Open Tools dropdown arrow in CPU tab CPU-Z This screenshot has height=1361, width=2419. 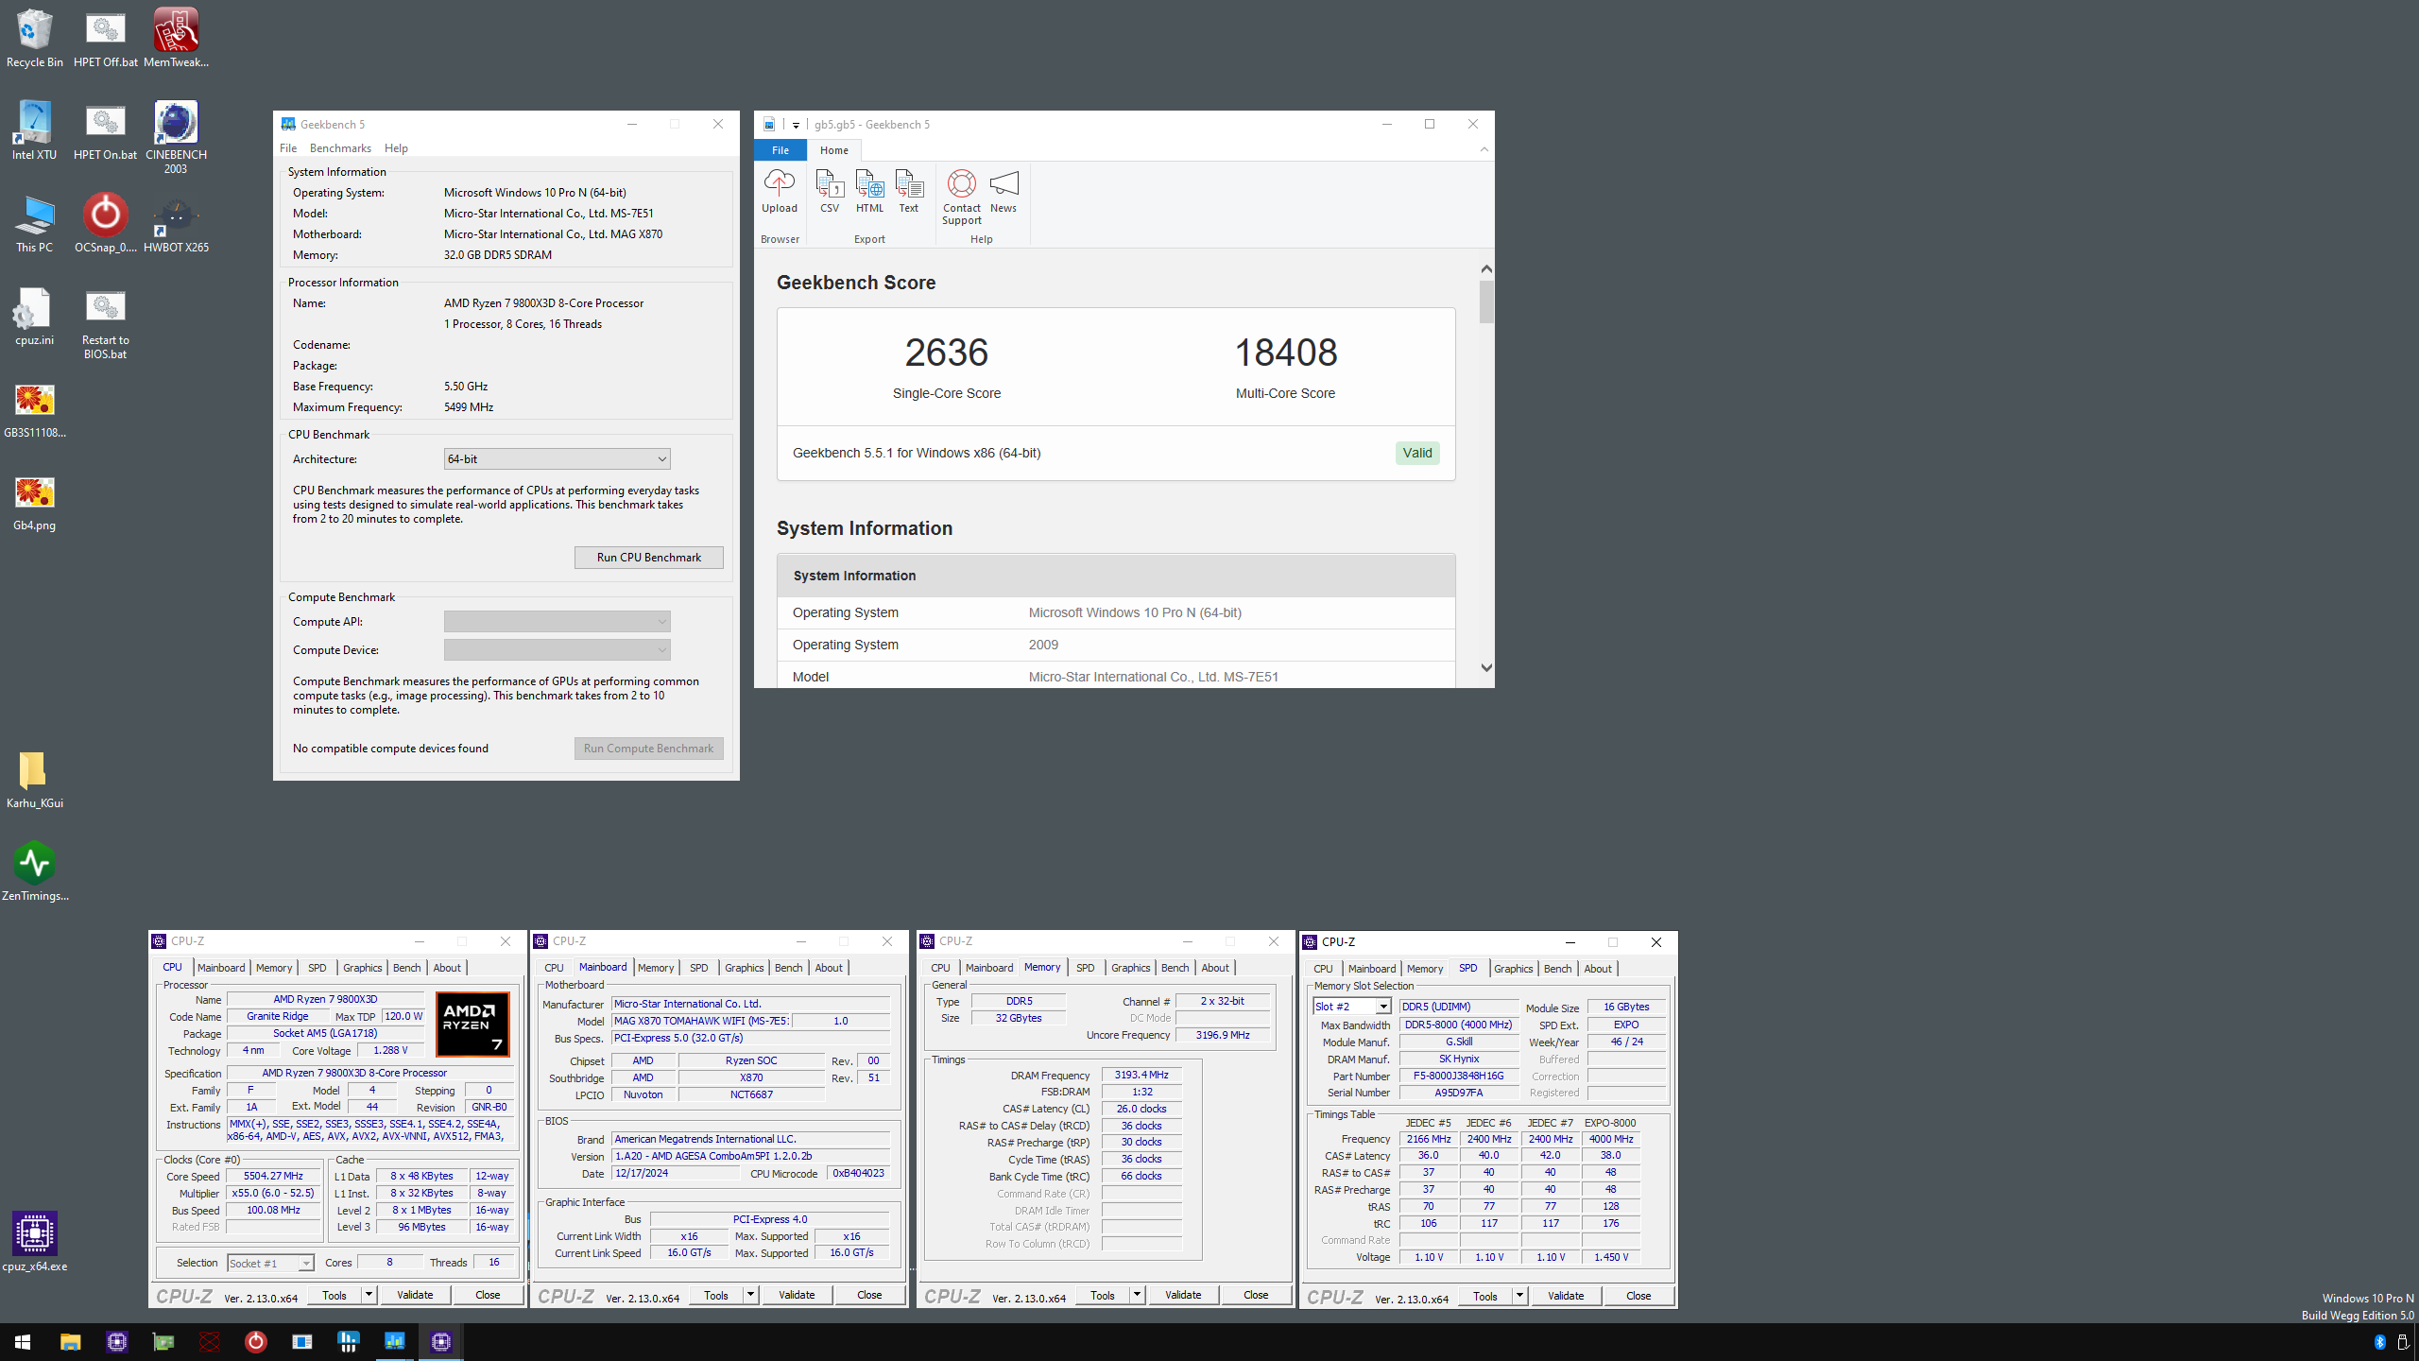click(x=369, y=1295)
